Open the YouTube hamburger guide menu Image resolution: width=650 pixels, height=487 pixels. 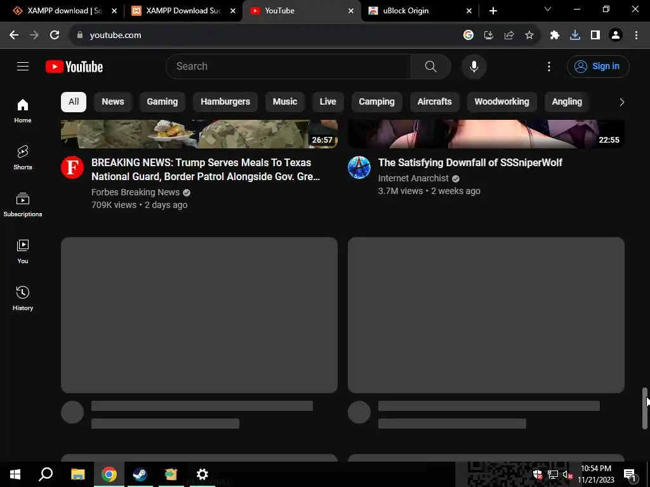[x=23, y=66]
